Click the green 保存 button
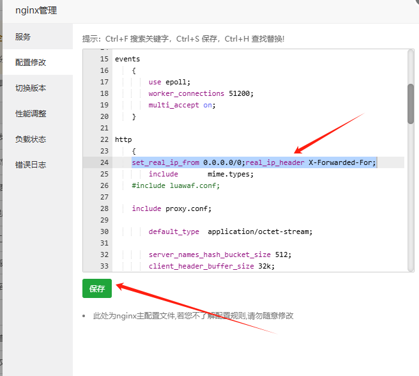This screenshot has height=376, width=419. (x=97, y=288)
